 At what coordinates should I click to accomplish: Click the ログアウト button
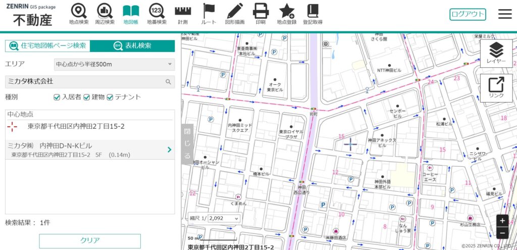click(468, 14)
